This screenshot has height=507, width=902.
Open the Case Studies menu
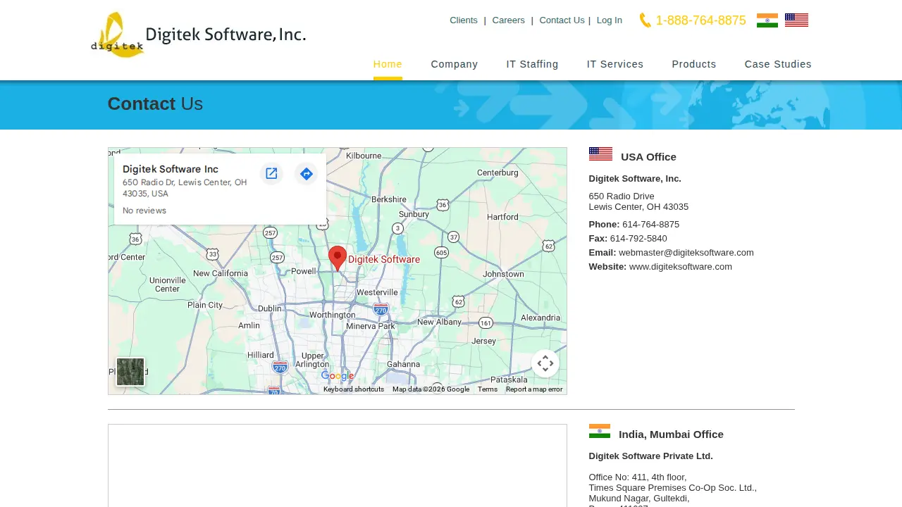click(778, 64)
